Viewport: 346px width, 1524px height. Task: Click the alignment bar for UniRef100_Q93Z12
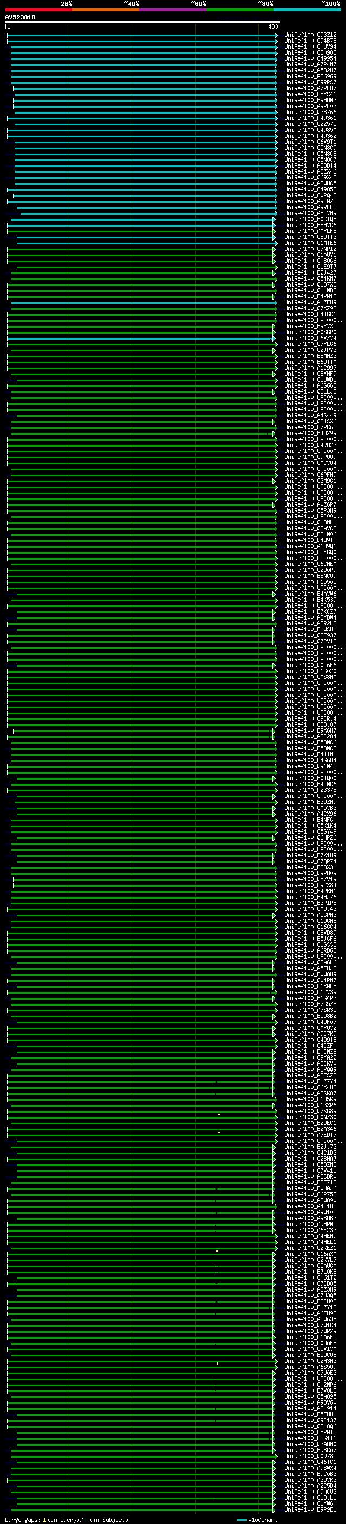pos(142,35)
